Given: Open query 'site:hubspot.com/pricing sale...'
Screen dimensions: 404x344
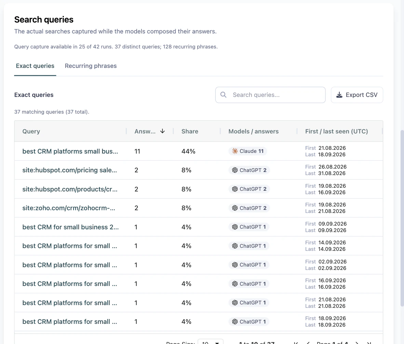Looking at the screenshot, I should [x=70, y=170].
